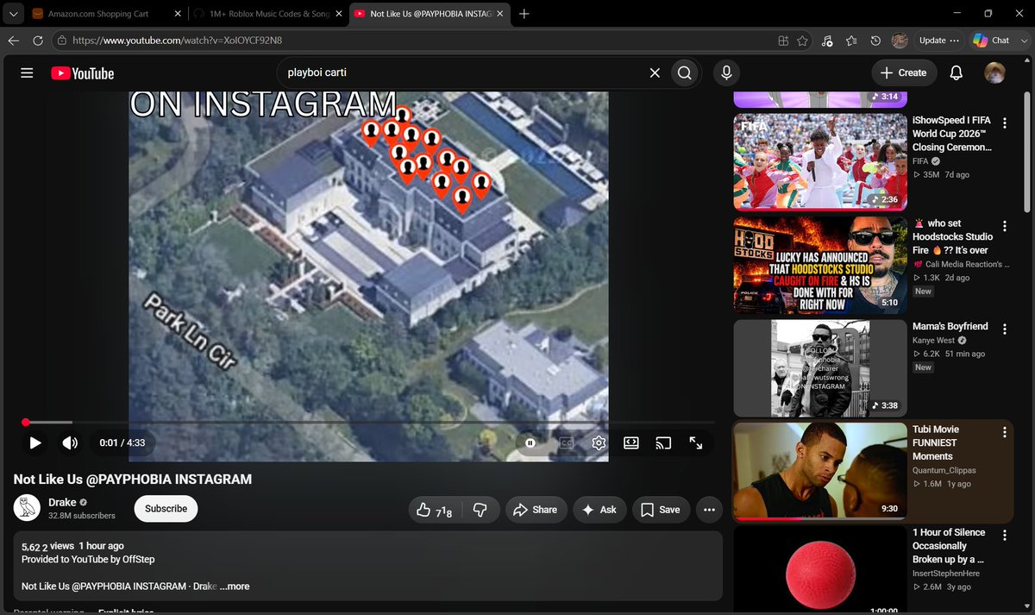
Task: Click the voice search microphone icon
Action: pos(727,73)
